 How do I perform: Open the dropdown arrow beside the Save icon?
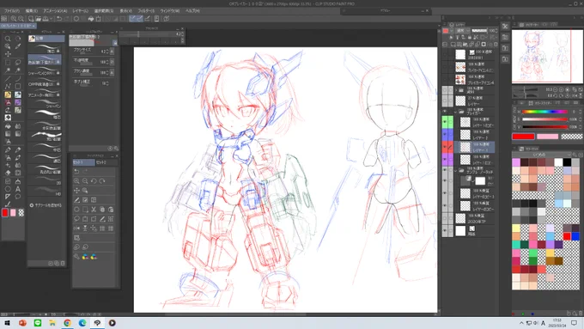51,19
